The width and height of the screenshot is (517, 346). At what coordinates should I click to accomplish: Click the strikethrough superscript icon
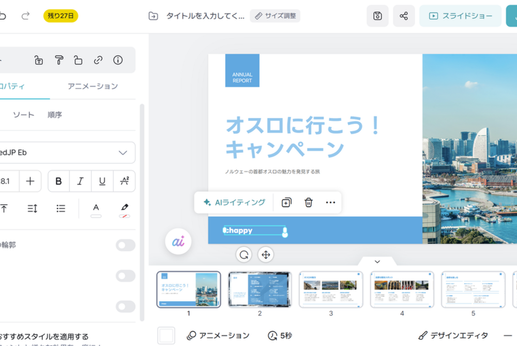(x=124, y=181)
